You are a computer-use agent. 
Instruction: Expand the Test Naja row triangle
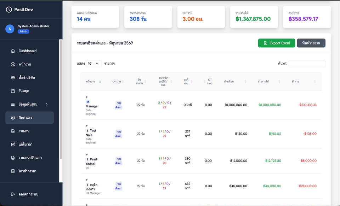coord(87,126)
